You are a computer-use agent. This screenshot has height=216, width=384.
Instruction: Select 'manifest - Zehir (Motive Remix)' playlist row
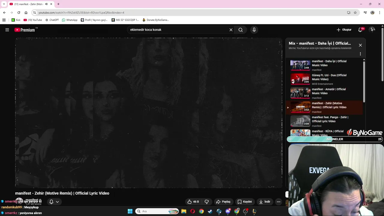(x=325, y=107)
